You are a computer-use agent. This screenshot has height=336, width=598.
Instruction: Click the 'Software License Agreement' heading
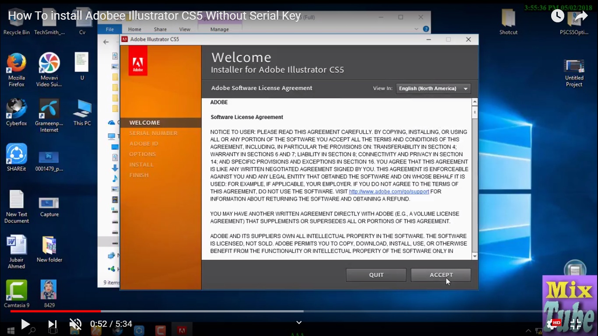[x=246, y=117]
